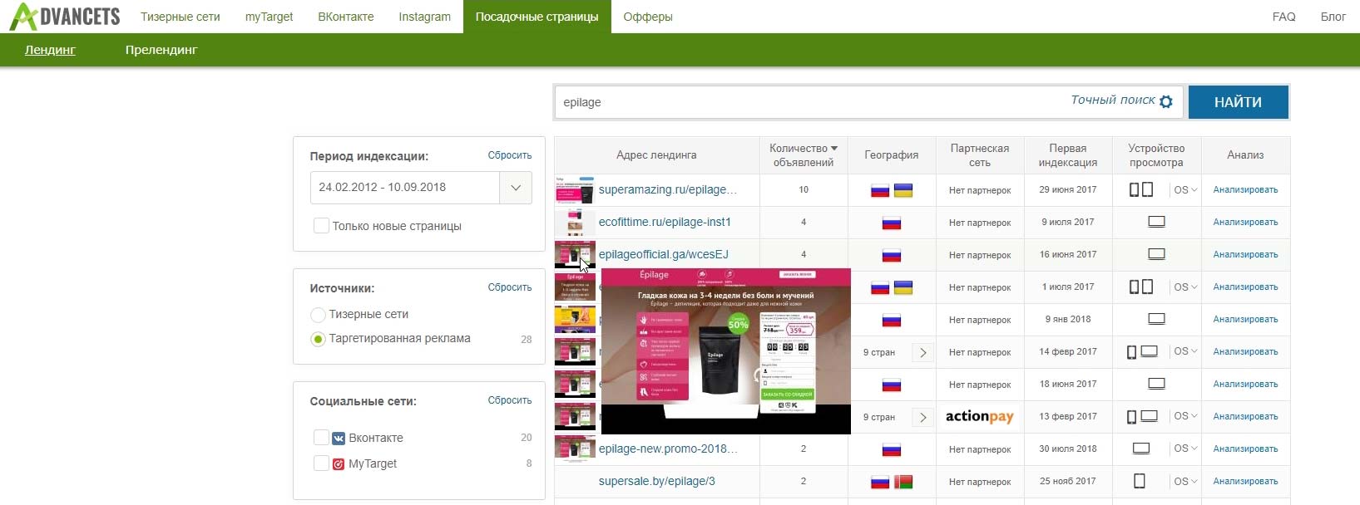Open OS dropdown in 1 июля 2017 row
Viewport: 1360px width, 505px height.
click(1185, 287)
